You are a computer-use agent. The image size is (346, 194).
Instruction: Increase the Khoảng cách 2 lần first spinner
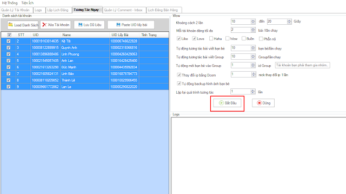point(253,20)
